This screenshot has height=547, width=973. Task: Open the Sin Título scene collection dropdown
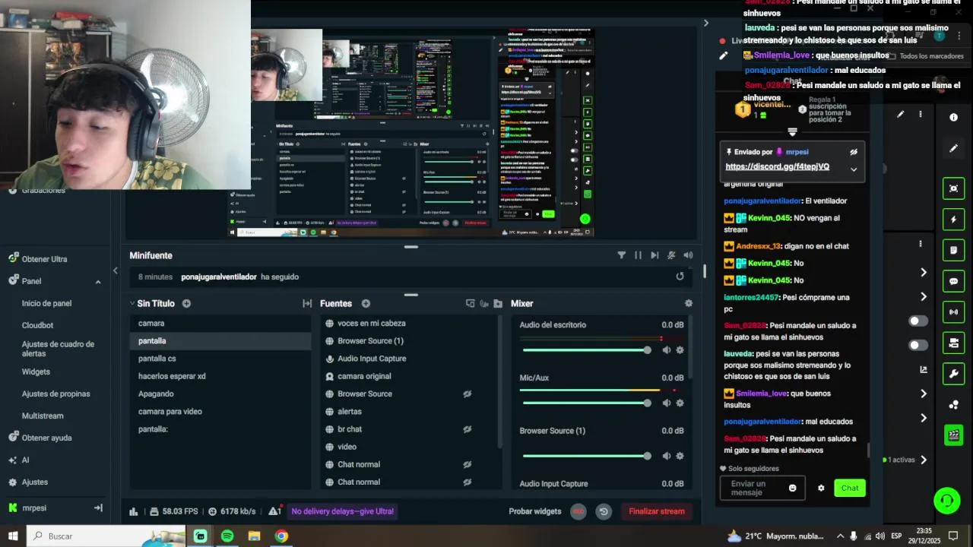[x=134, y=303]
